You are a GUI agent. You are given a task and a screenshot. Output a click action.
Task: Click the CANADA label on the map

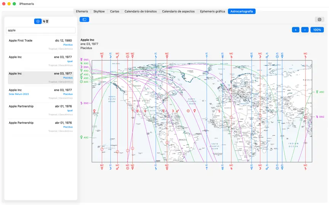[x=136, y=86]
